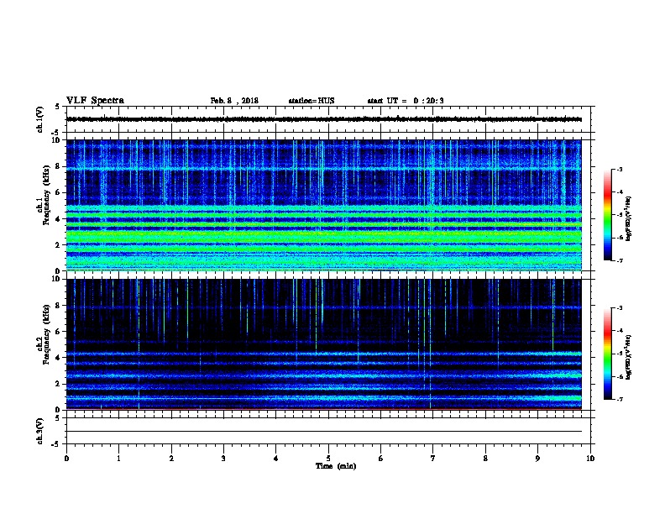
Task: Click the time axis tick label "1"
Action: (118, 459)
